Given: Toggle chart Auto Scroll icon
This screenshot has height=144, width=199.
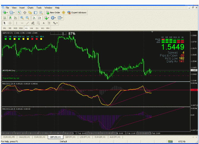Looking at the screenshot, I should point(34,18).
